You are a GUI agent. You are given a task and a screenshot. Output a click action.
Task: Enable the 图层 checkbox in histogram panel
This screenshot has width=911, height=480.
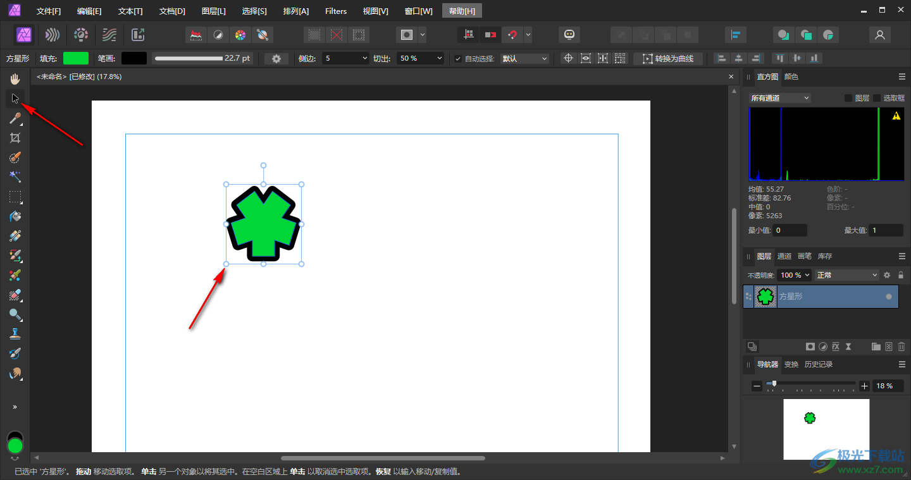[848, 98]
